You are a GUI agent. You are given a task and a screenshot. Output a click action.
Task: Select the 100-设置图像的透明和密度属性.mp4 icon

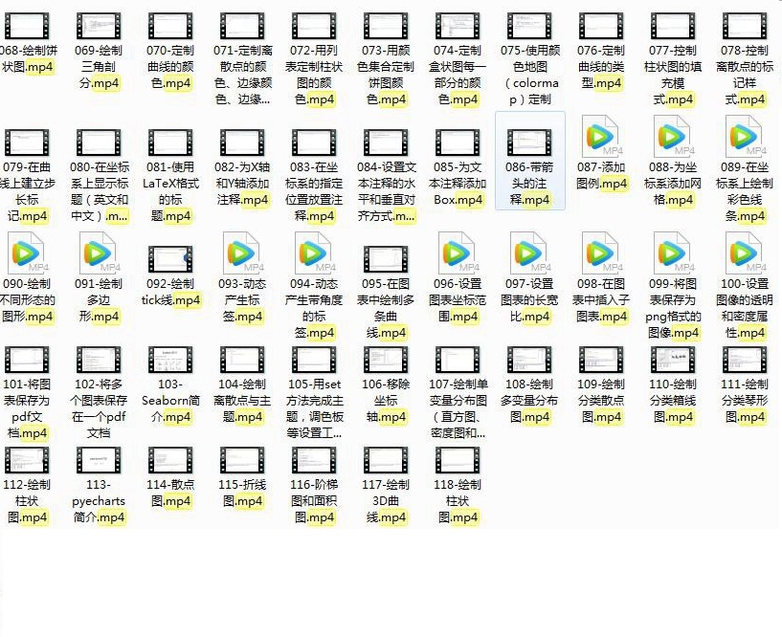[745, 255]
